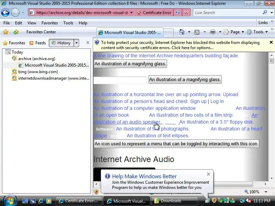Dismiss the yellow information bar

pyautogui.click(x=271, y=42)
